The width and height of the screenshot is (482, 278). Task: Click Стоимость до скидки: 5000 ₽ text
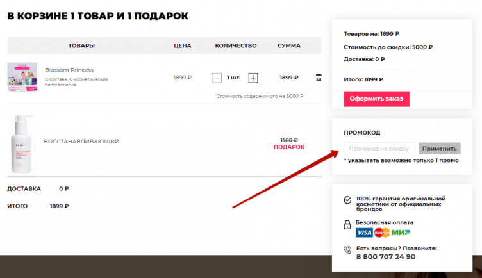tap(388, 47)
